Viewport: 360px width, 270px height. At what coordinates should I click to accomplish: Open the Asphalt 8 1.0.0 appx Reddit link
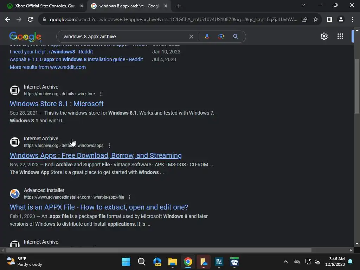pyautogui.click(x=76, y=59)
